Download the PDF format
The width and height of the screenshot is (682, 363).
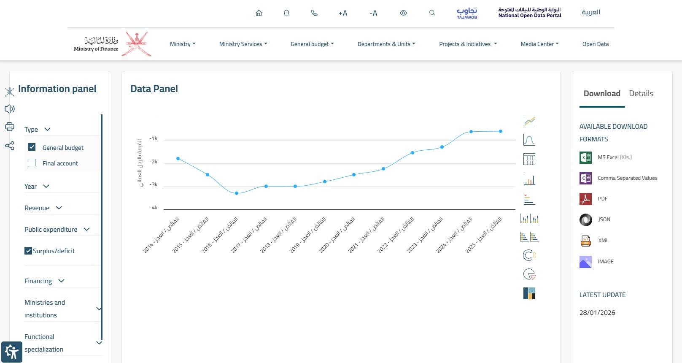point(594,199)
